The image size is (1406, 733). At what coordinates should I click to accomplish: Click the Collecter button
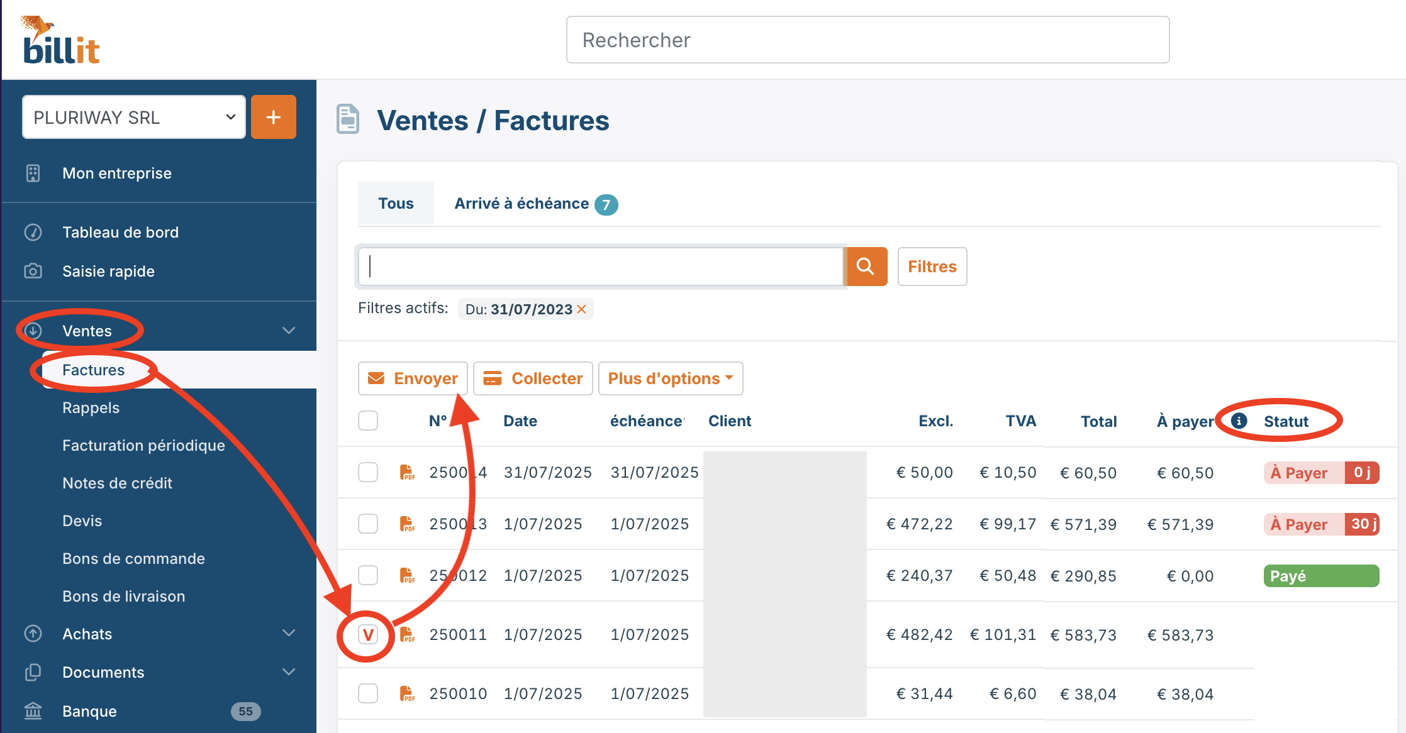pyautogui.click(x=533, y=378)
